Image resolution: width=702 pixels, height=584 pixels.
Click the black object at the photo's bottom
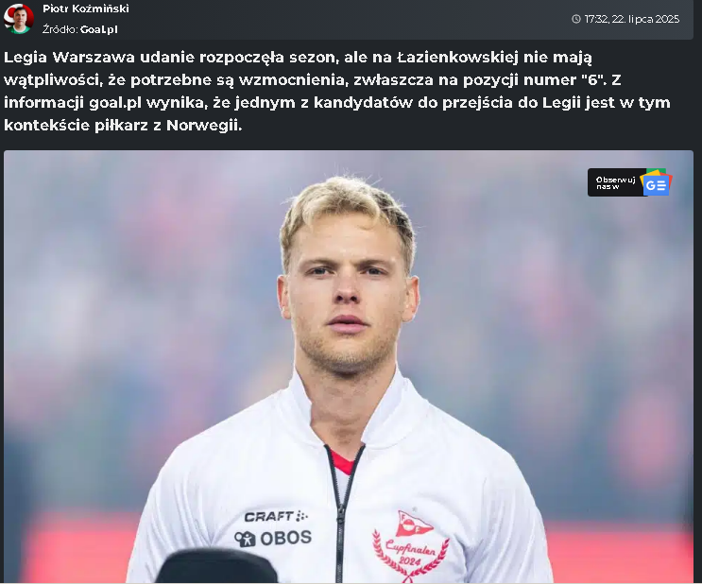[x=216, y=566]
